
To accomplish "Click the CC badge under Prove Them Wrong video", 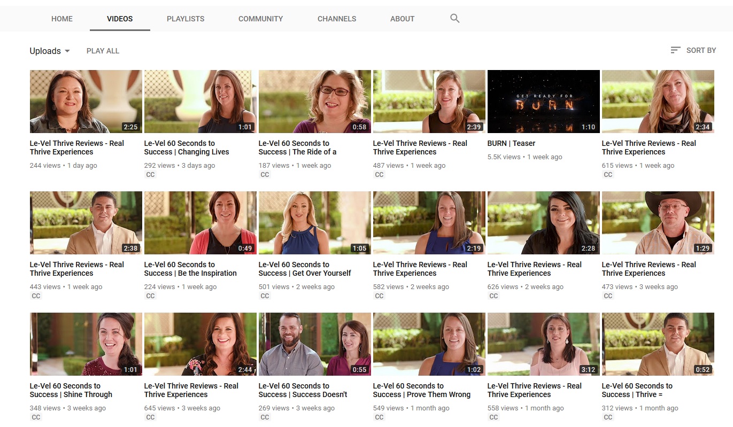I will pos(379,417).
